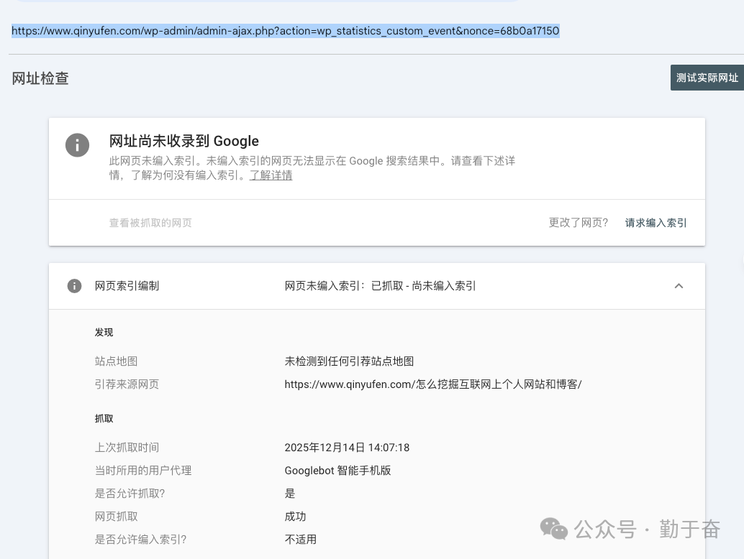
Task: Click the Googlebot 智能手机版 user agent value
Action: click(337, 471)
